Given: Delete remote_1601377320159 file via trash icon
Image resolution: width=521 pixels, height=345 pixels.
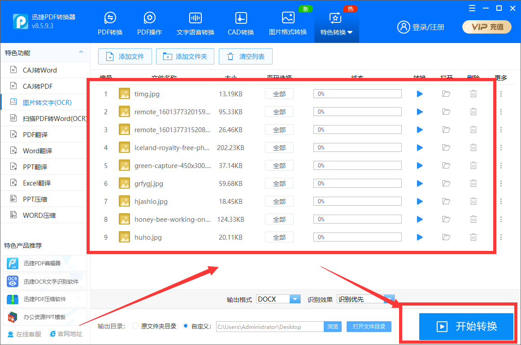Looking at the screenshot, I should (473, 112).
